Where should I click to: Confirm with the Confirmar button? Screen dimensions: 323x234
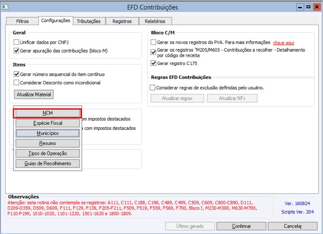tap(241, 226)
